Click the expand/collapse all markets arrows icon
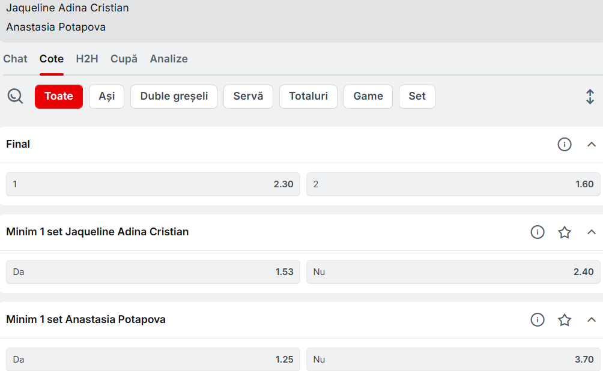 click(x=590, y=97)
